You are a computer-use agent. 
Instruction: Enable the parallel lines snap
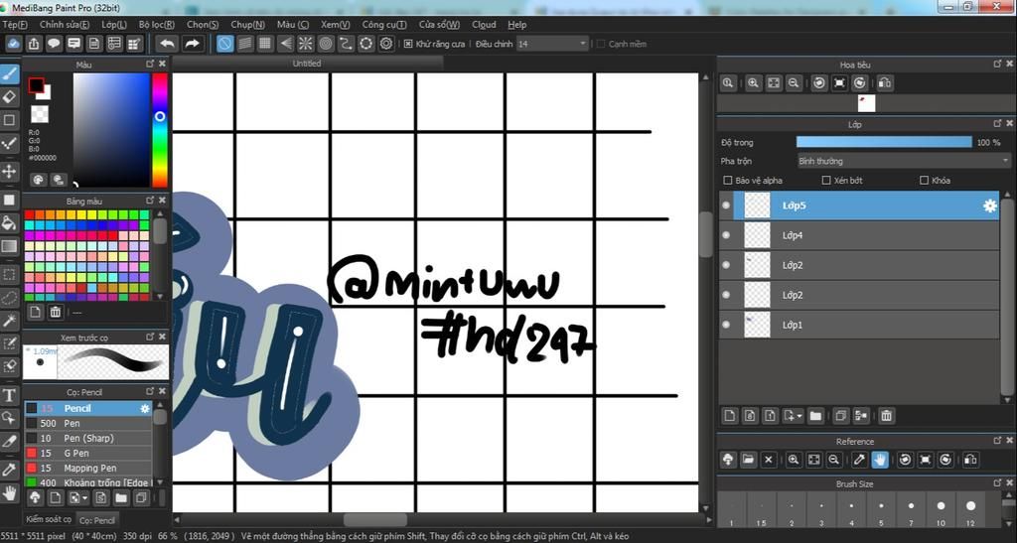[244, 44]
